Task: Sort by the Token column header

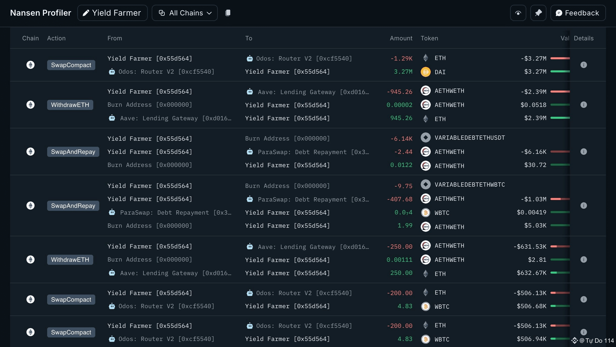Action: [x=429, y=38]
